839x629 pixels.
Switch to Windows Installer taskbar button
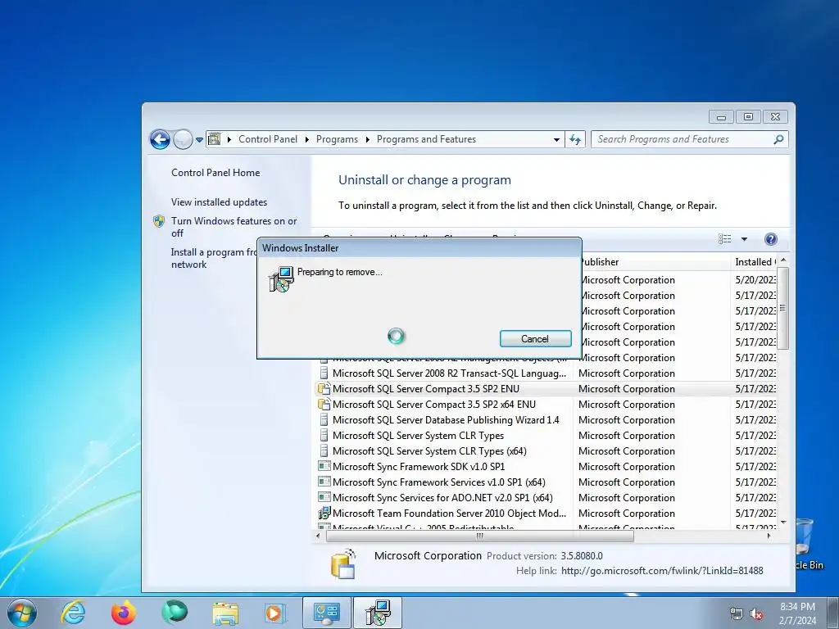(x=378, y=613)
